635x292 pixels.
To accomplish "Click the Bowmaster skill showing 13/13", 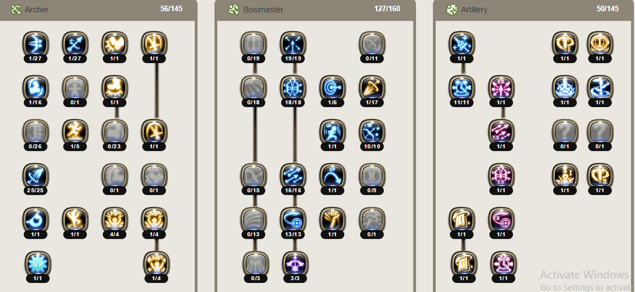I will pyautogui.click(x=293, y=220).
